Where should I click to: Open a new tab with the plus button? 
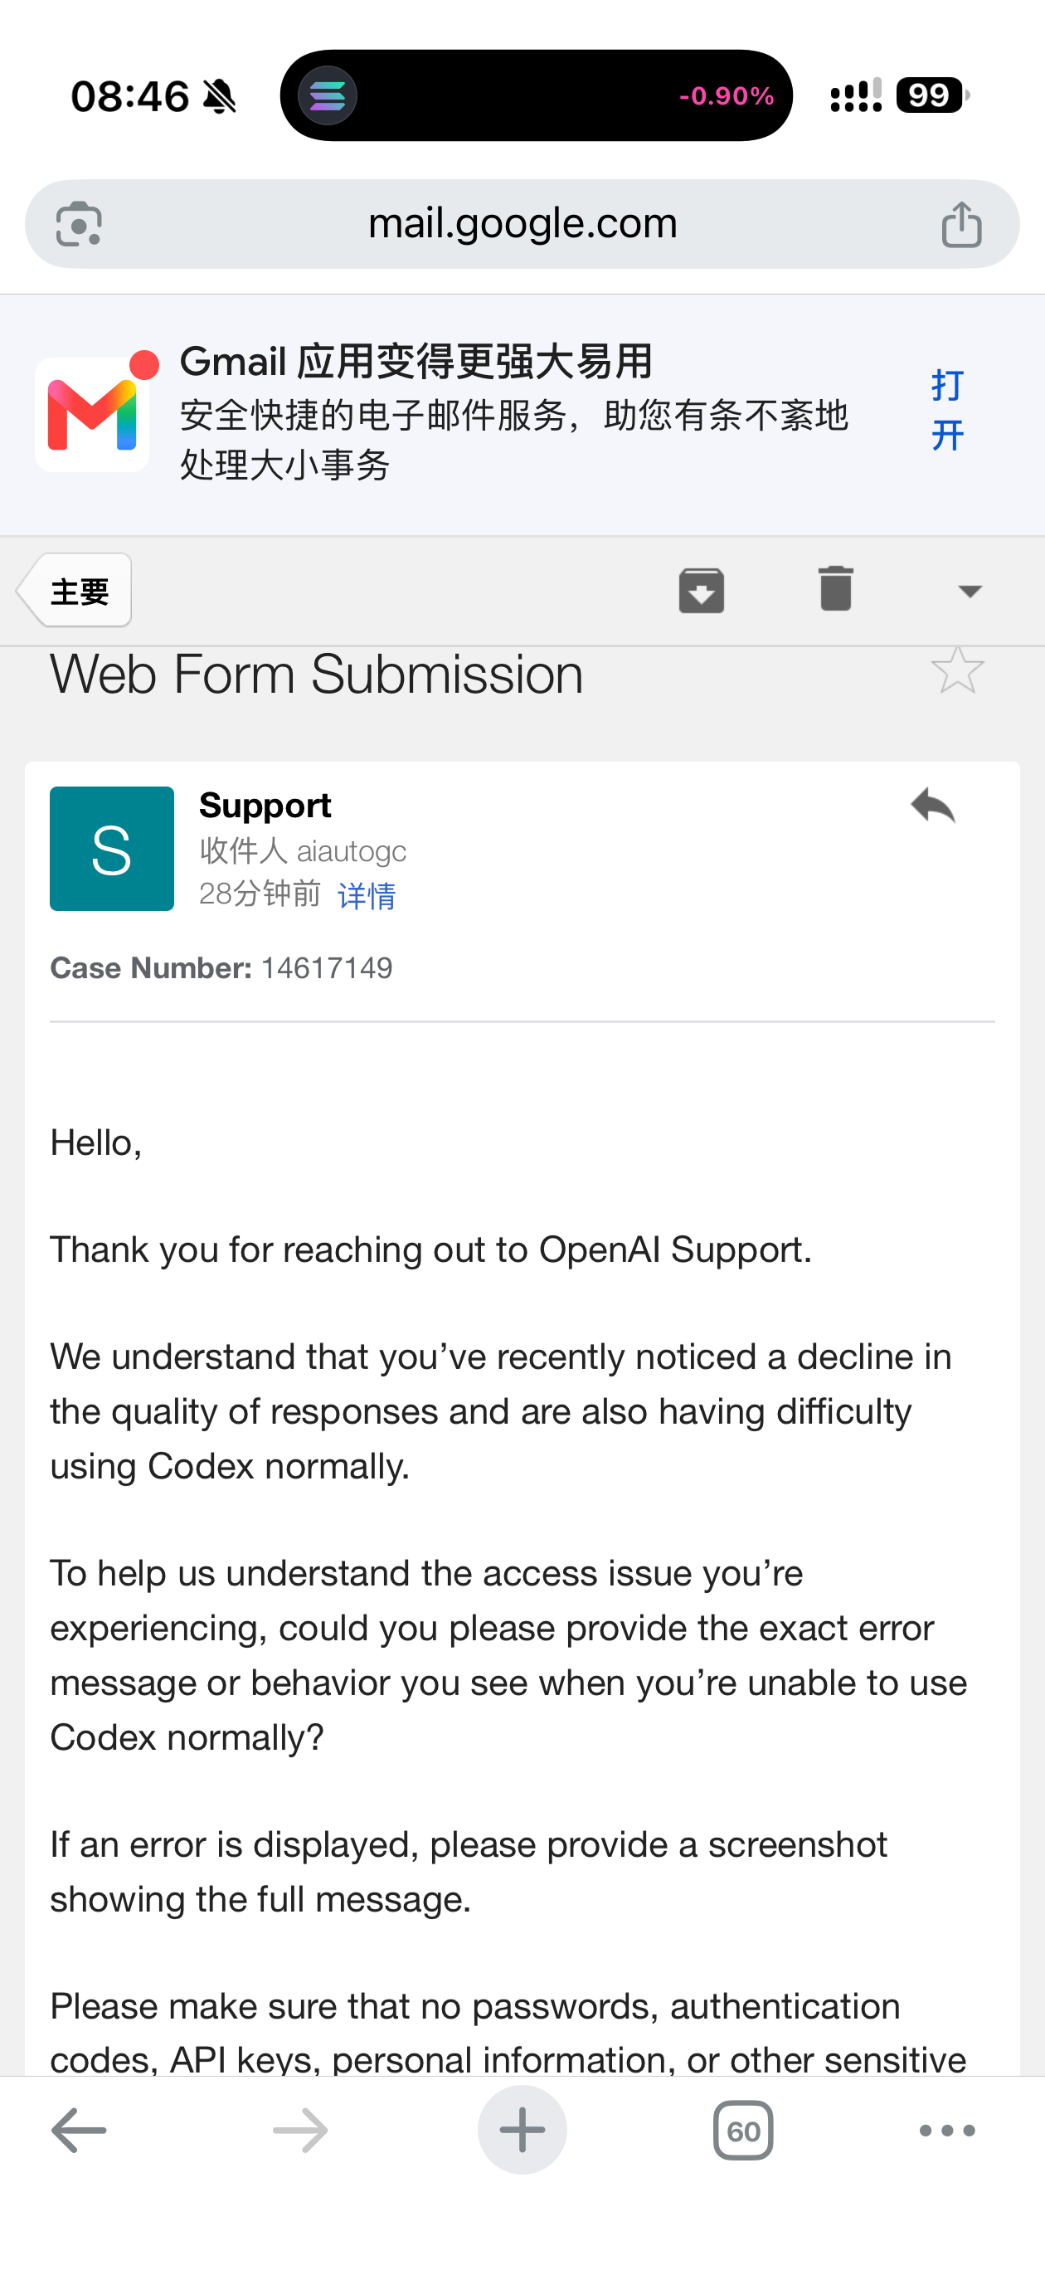(x=522, y=2129)
